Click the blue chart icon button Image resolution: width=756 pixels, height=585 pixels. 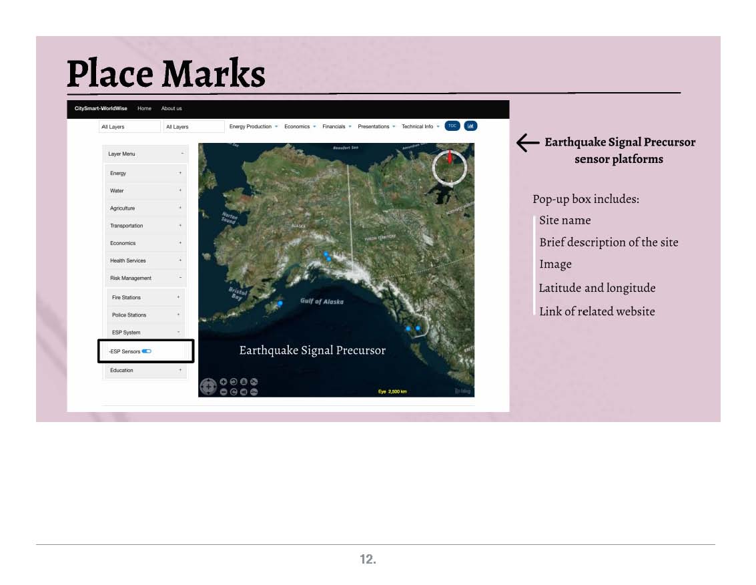point(470,126)
